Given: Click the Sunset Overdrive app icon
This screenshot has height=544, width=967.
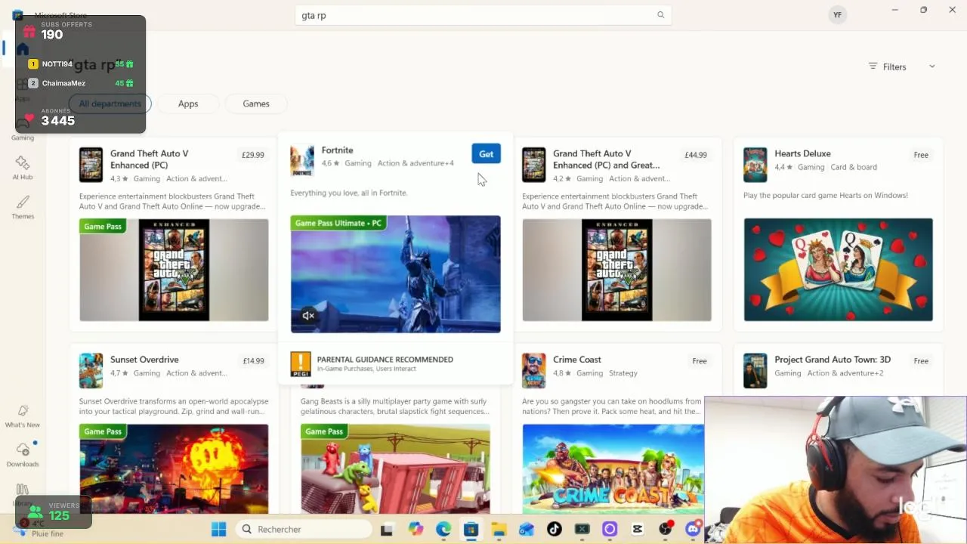Looking at the screenshot, I should (91, 371).
